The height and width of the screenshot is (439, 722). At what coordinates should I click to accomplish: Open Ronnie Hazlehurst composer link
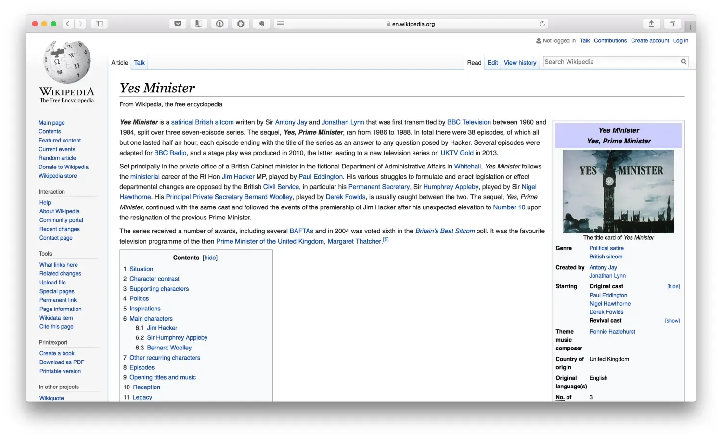tap(612, 332)
